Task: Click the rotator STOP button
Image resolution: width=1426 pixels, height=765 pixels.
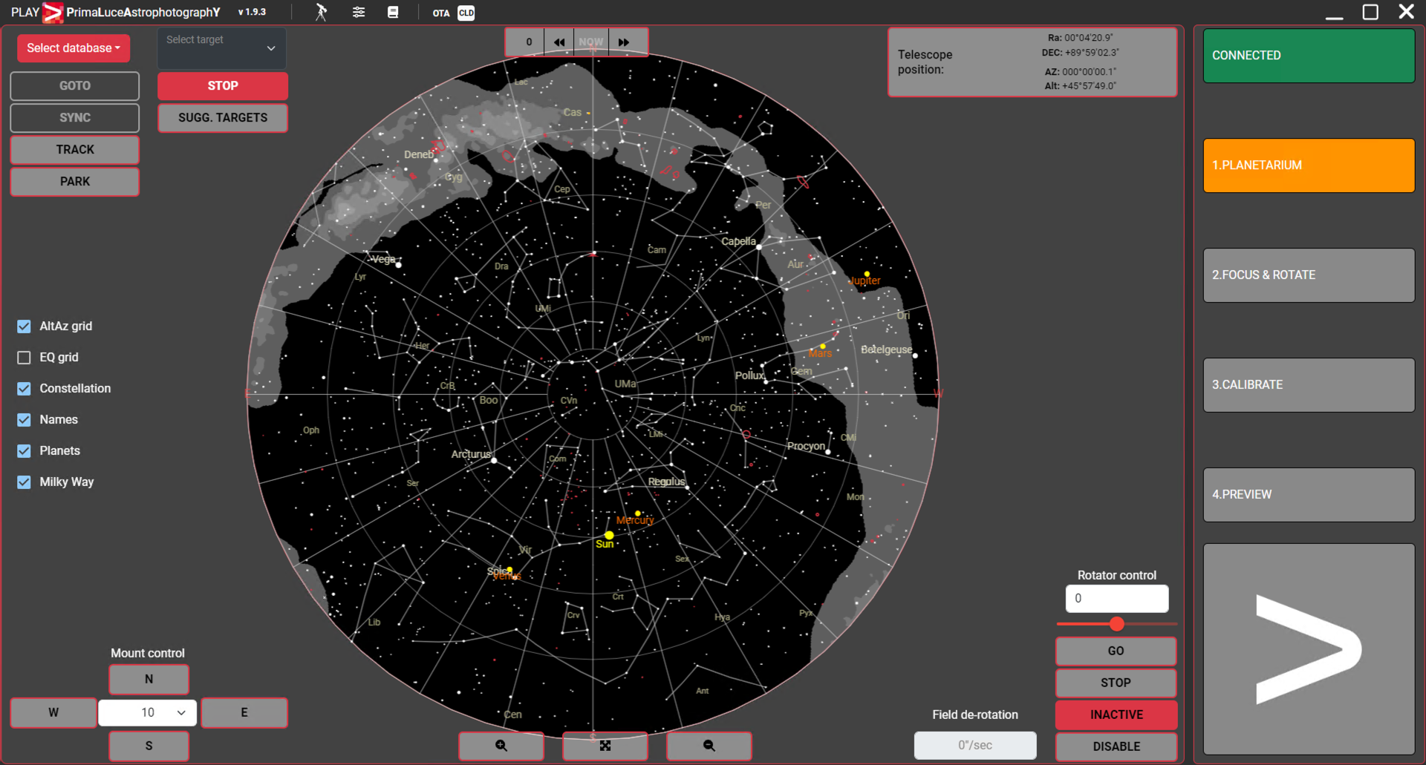Action: [1116, 683]
